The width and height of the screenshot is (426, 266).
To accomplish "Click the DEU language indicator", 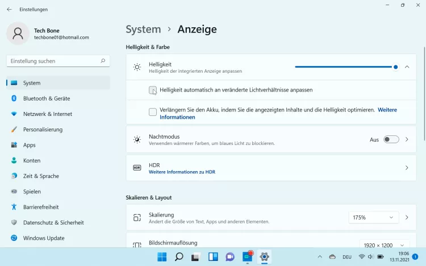I will 347,257.
